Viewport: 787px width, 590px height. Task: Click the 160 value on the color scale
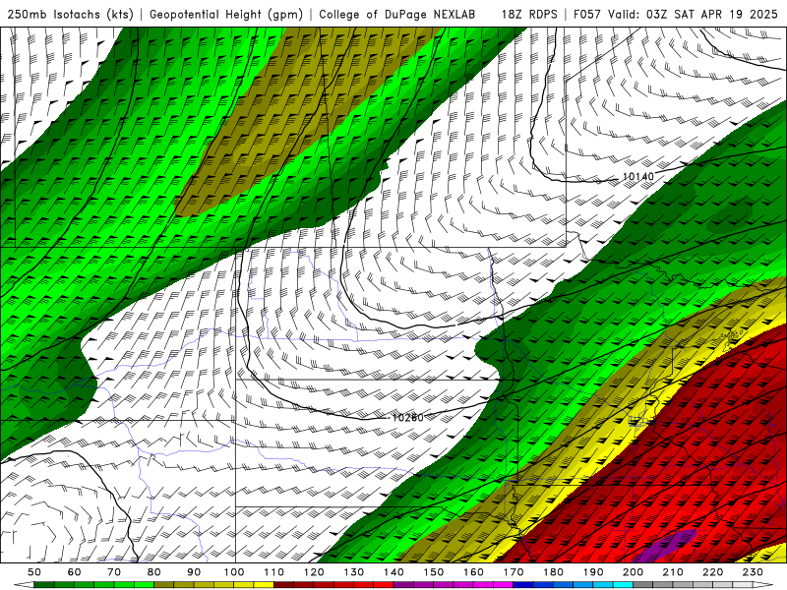point(473,572)
